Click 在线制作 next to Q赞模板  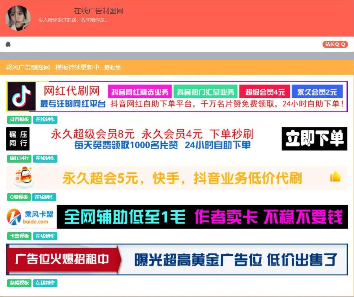pos(44,197)
